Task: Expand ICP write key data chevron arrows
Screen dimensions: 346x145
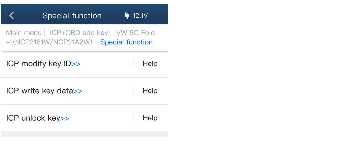Action: [78, 91]
